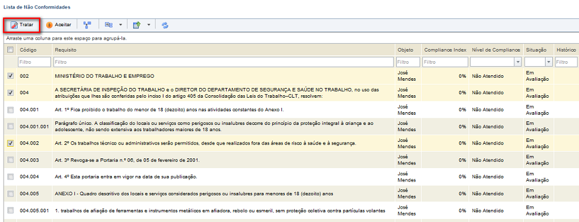Select the 'ANEXO I - Quadro descritivo' requirement

click(194, 194)
